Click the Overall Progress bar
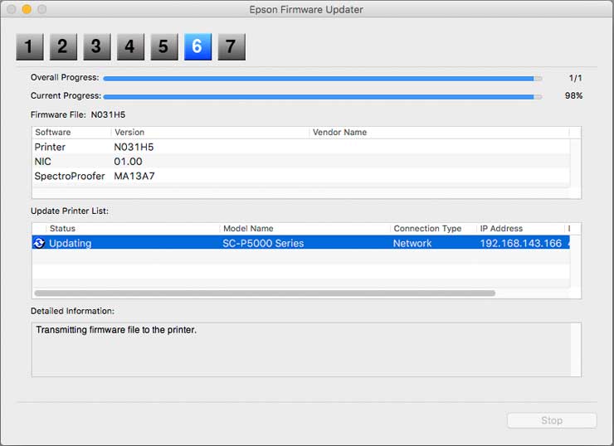The image size is (614, 446). pyautogui.click(x=323, y=78)
